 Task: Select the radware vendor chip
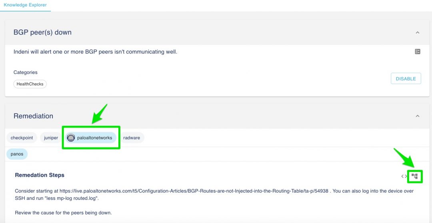pyautogui.click(x=132, y=138)
